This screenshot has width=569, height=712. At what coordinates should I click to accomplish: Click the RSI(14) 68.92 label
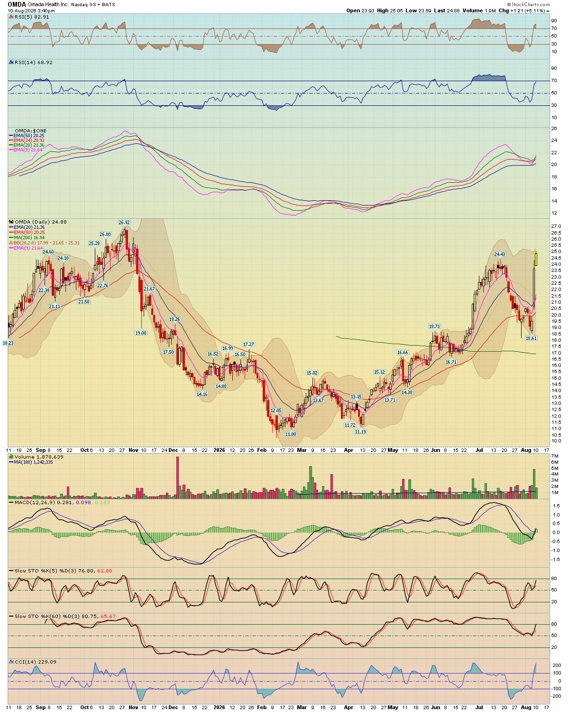click(34, 62)
